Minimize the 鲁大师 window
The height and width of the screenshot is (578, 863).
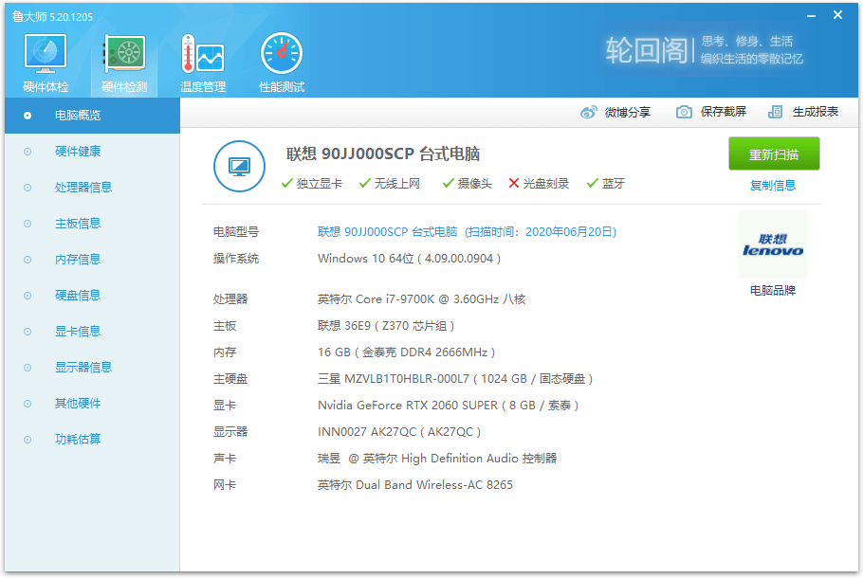[x=811, y=16]
